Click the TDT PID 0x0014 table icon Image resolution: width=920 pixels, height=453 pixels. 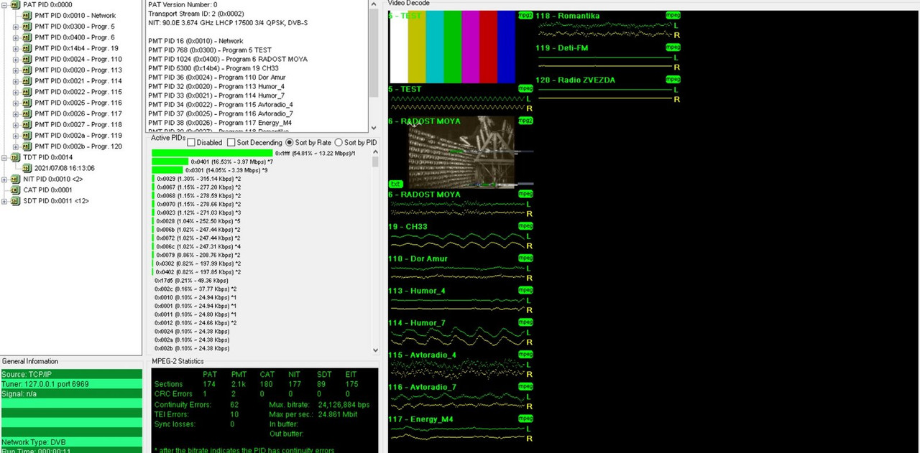click(x=16, y=157)
